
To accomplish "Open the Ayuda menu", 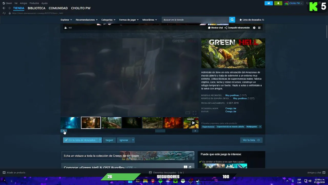I will (44, 3).
